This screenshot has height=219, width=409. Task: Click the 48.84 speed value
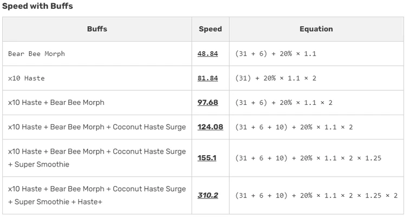207,54
